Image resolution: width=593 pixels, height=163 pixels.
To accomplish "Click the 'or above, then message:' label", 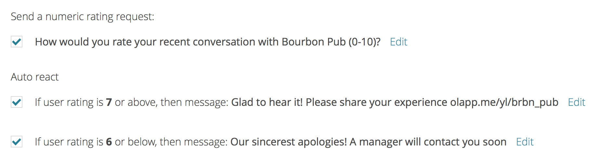I will pos(171,102).
